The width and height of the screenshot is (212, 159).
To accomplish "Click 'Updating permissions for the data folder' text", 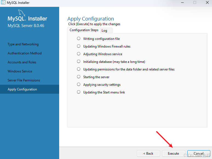I will (113, 69).
